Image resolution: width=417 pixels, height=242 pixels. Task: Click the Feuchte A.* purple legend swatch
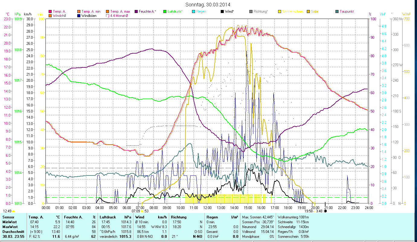point(136,11)
